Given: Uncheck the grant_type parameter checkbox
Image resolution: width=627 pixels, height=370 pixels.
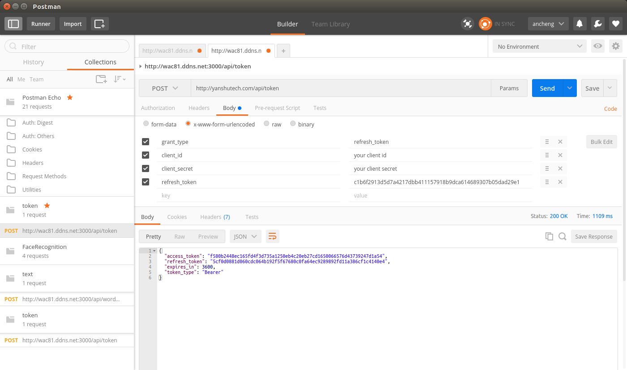Looking at the screenshot, I should (x=146, y=142).
